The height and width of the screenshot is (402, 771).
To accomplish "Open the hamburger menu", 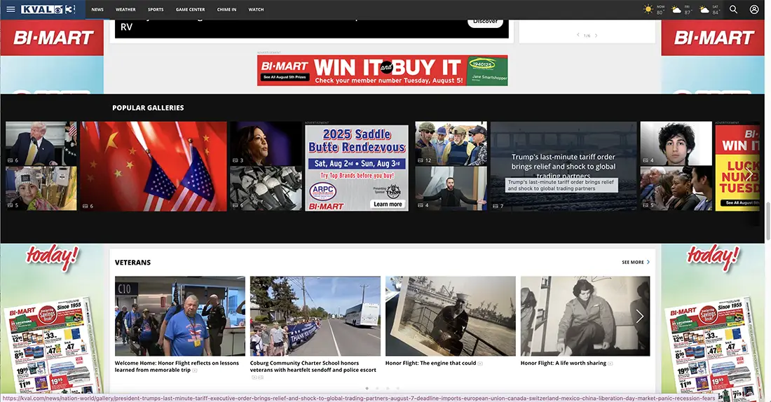I will click(x=11, y=9).
